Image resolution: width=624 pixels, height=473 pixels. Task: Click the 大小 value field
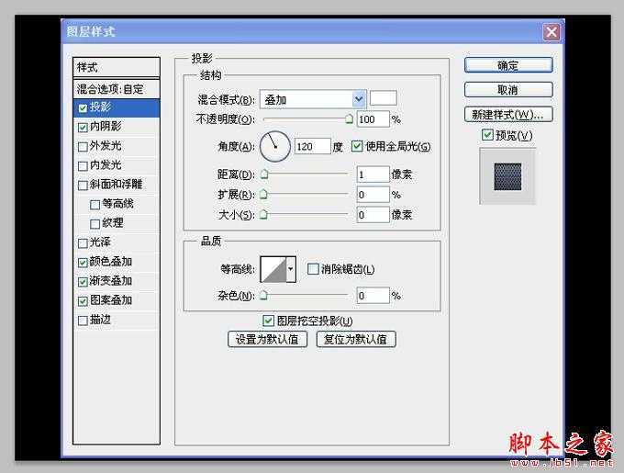tap(373, 215)
